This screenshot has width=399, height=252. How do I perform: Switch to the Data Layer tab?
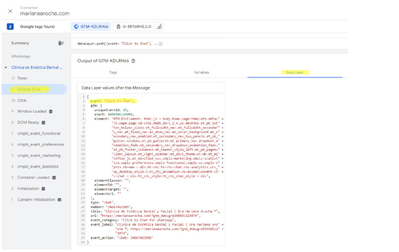(295, 72)
